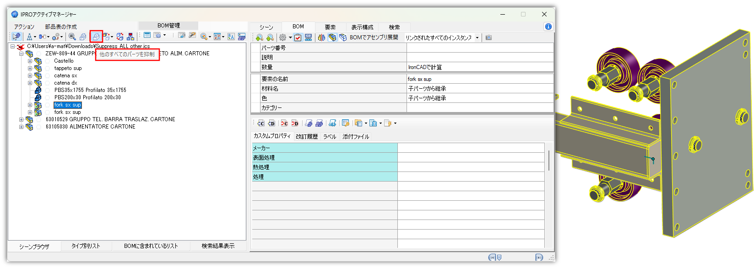Switch to BOMに含まれているリスト view
Screen dimensions: 754x268
151,246
